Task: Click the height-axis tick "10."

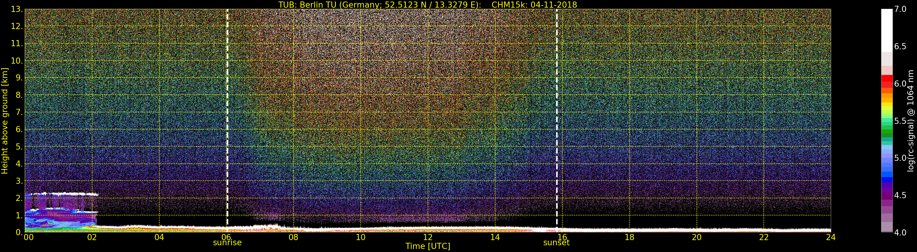Action: pyautogui.click(x=17, y=61)
